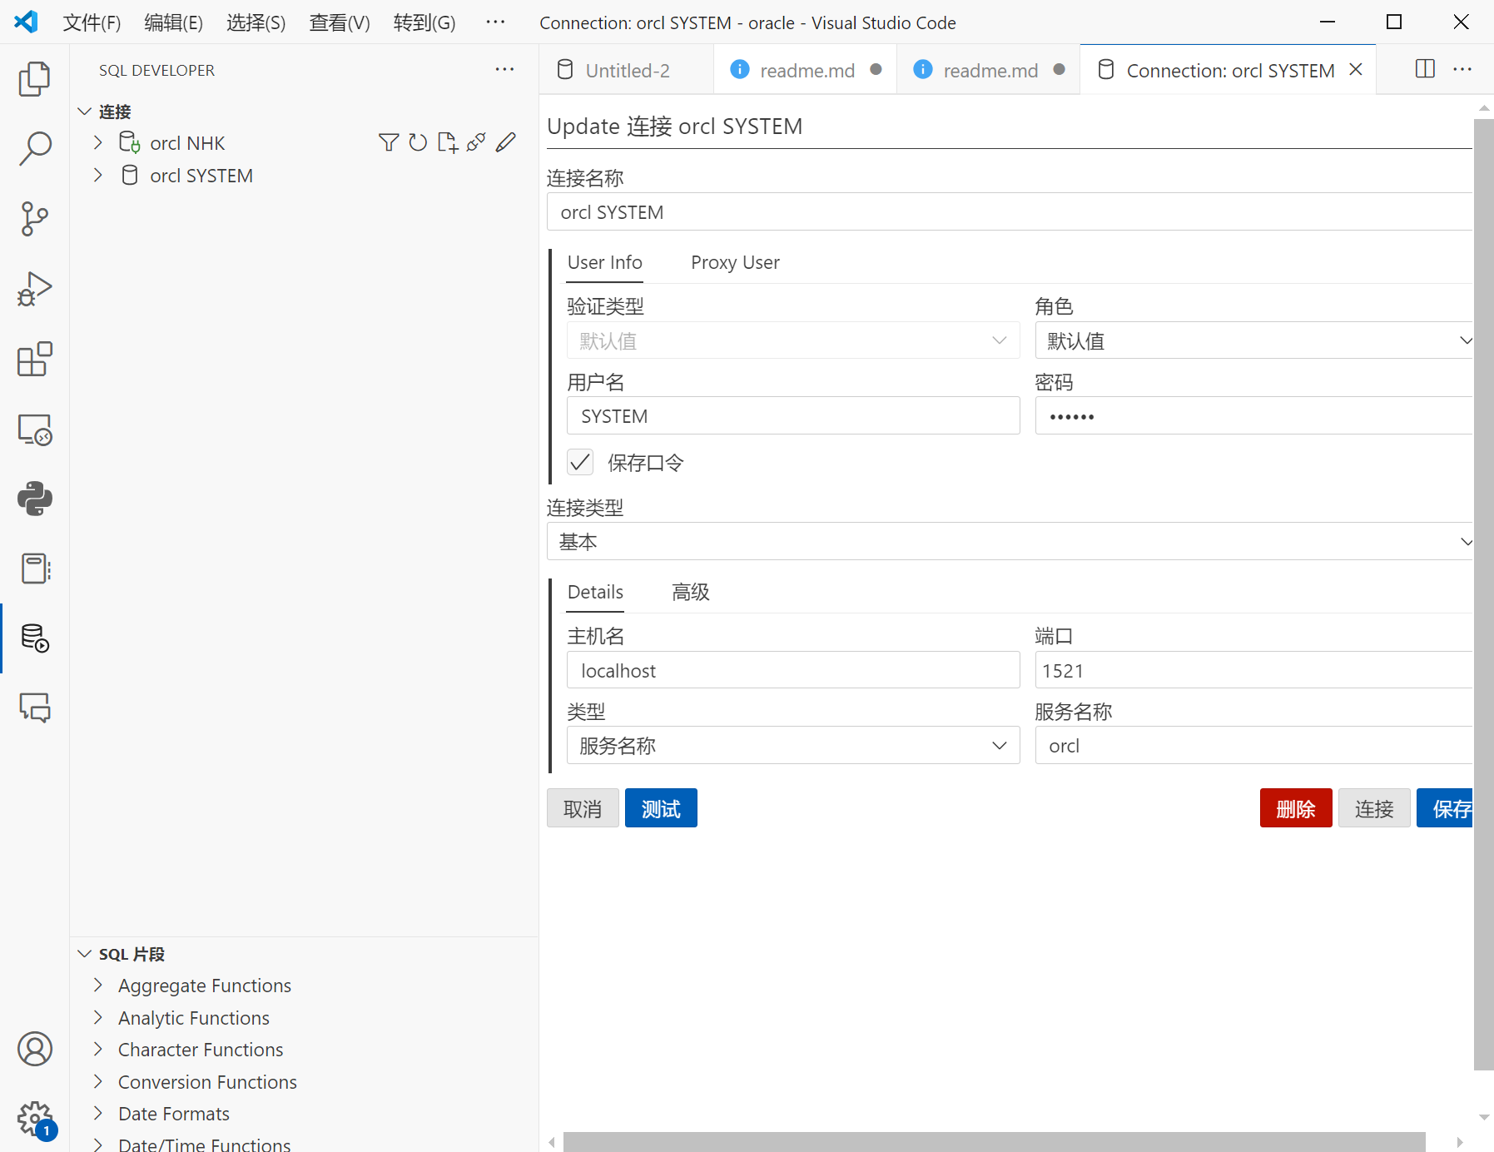Open the 连接类型 dropdown showing 基本
This screenshot has height=1152, width=1494.
(1010, 542)
